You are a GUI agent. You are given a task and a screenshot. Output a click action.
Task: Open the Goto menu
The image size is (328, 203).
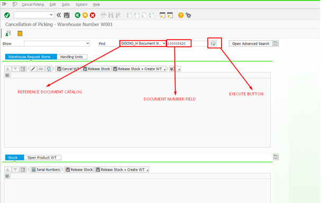click(66, 4)
